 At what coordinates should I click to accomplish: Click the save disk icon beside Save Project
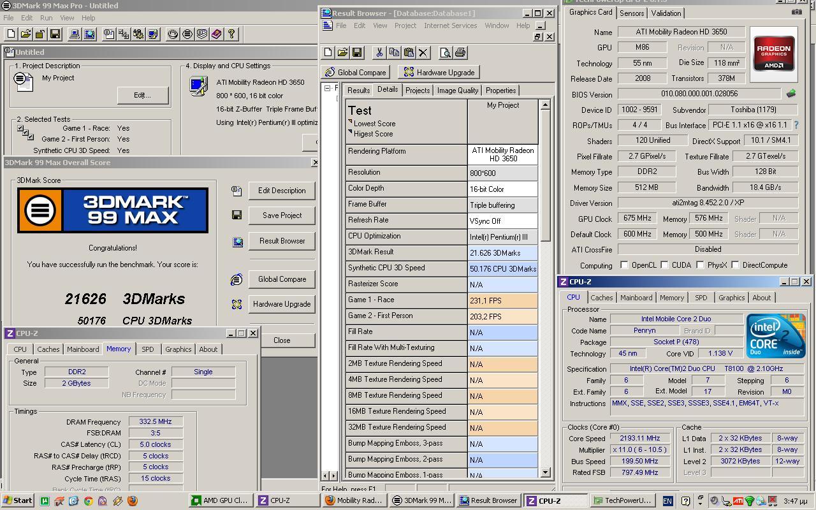click(x=237, y=215)
